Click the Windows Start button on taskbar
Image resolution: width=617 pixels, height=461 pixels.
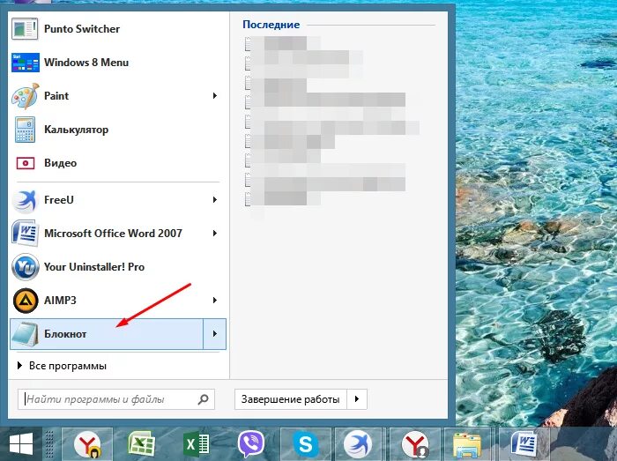[21, 444]
